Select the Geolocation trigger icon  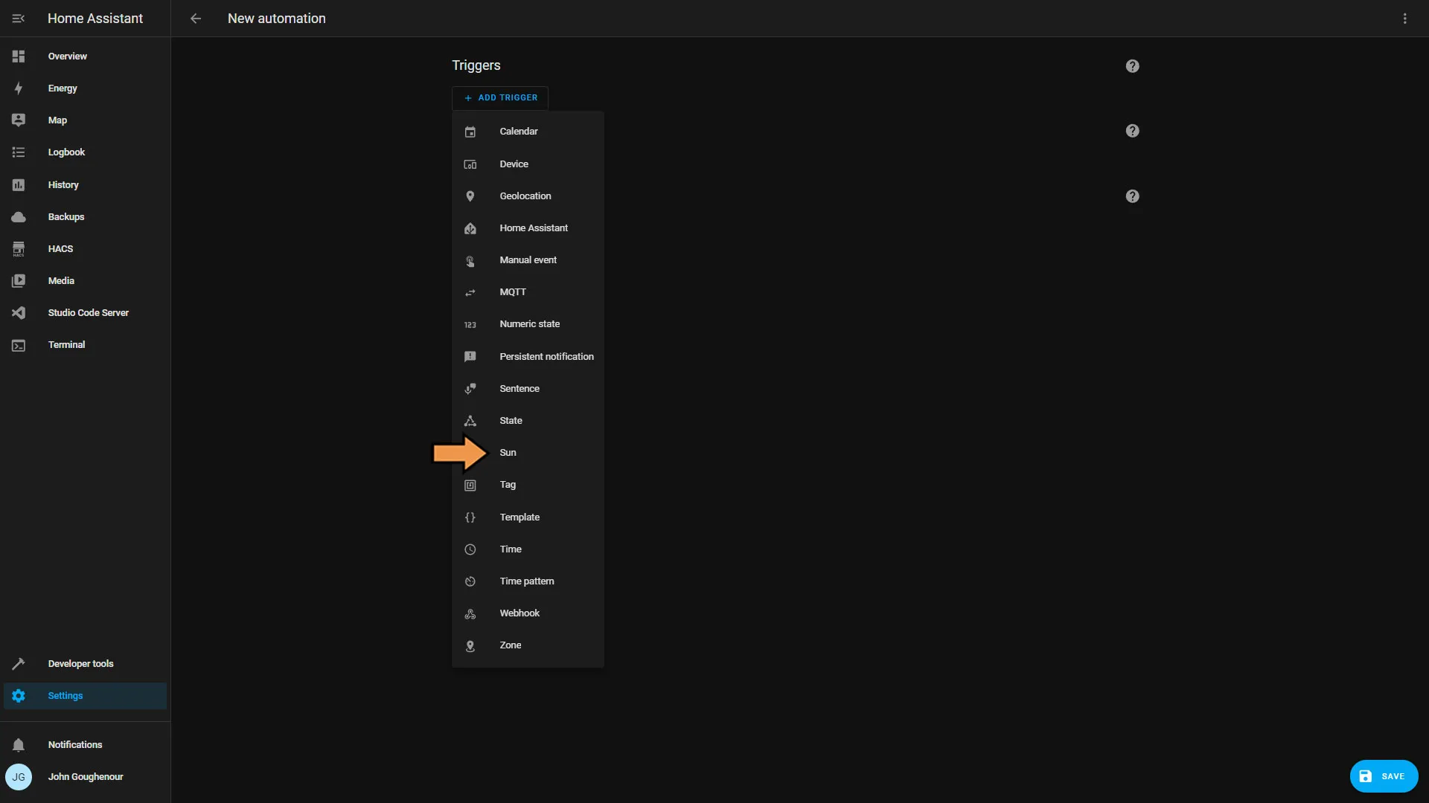coord(470,195)
